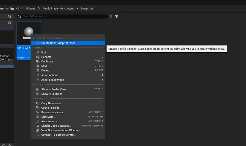This screenshot has height=146, width=246.
Task: Click the folder icon in breadcrumb bar
Action: (x=12, y=8)
